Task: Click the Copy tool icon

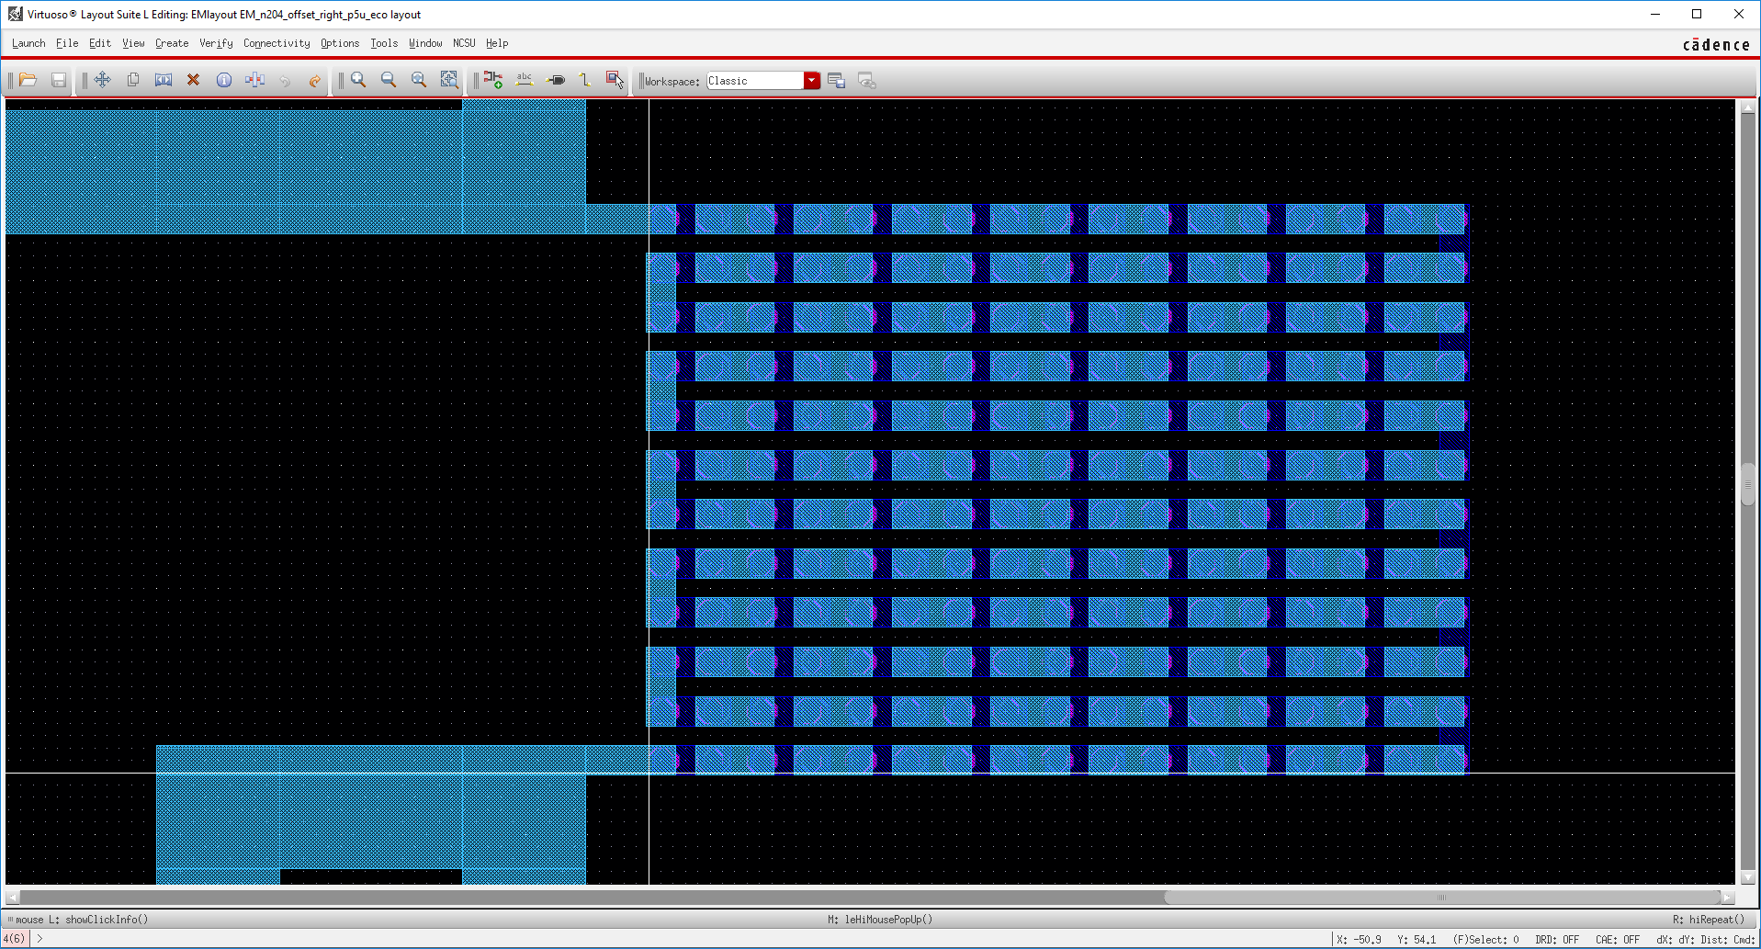Action: [133, 81]
